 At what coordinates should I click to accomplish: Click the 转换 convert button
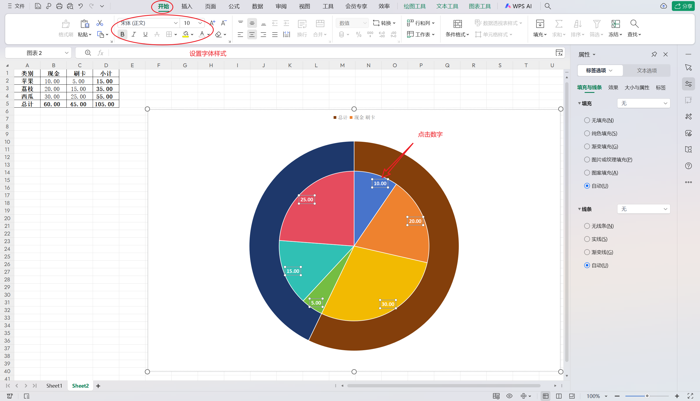pyautogui.click(x=384, y=23)
